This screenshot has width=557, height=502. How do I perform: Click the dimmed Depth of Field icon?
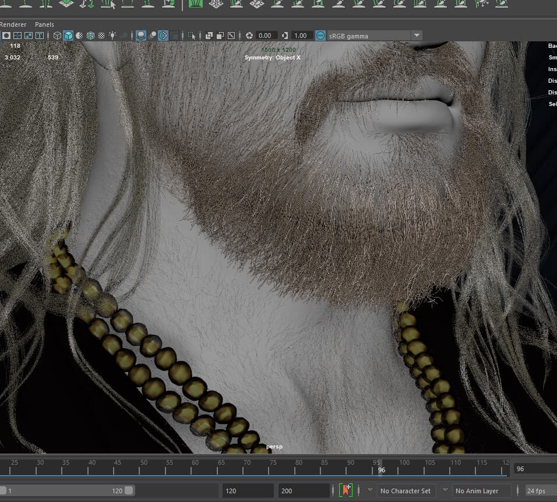tap(175, 36)
